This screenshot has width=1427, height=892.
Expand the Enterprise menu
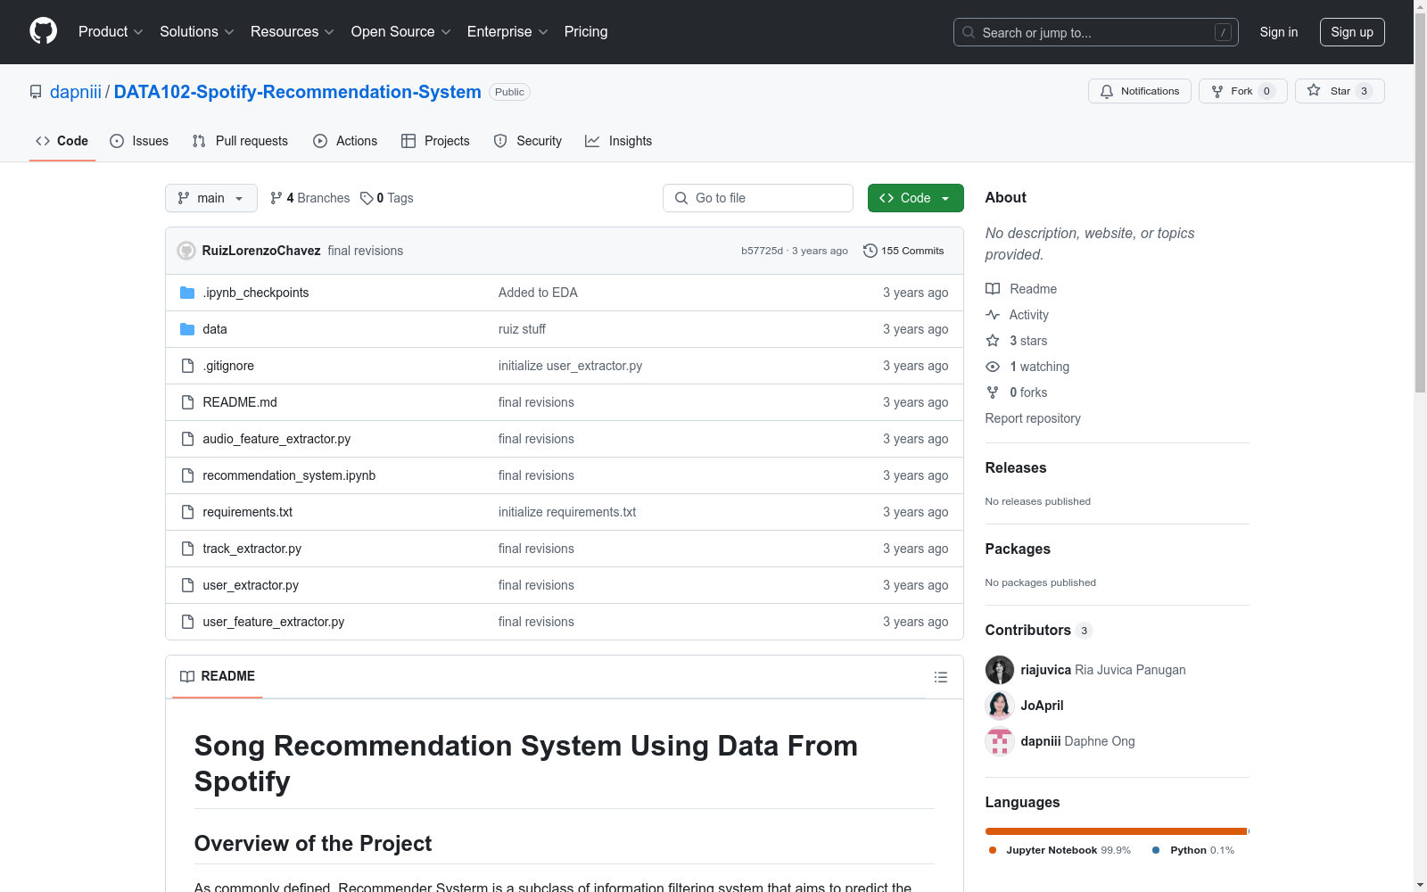(x=507, y=32)
